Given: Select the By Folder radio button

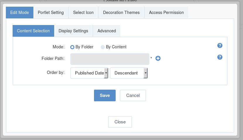Looking at the screenshot, I should point(72,47).
